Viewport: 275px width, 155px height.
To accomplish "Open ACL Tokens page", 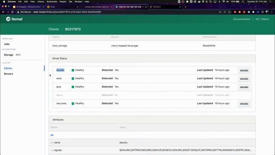I will [262, 19].
